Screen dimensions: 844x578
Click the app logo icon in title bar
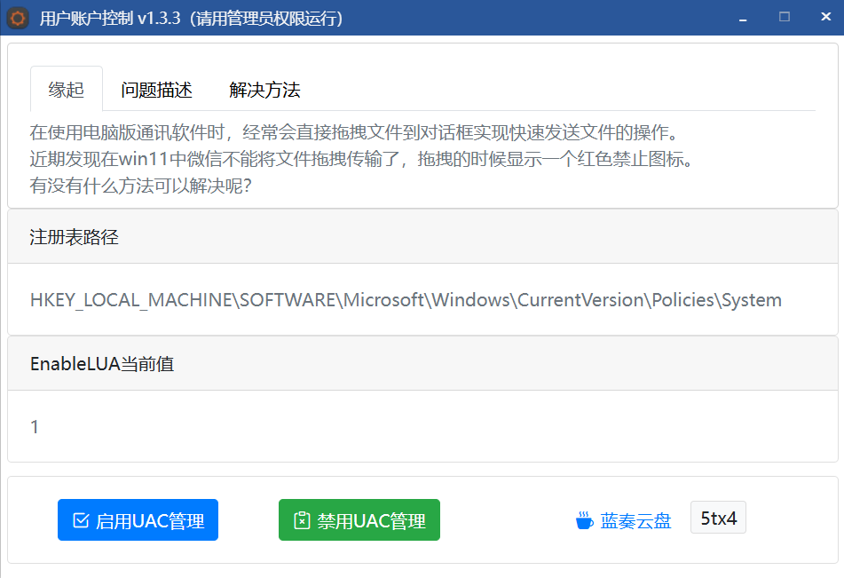coord(17,18)
